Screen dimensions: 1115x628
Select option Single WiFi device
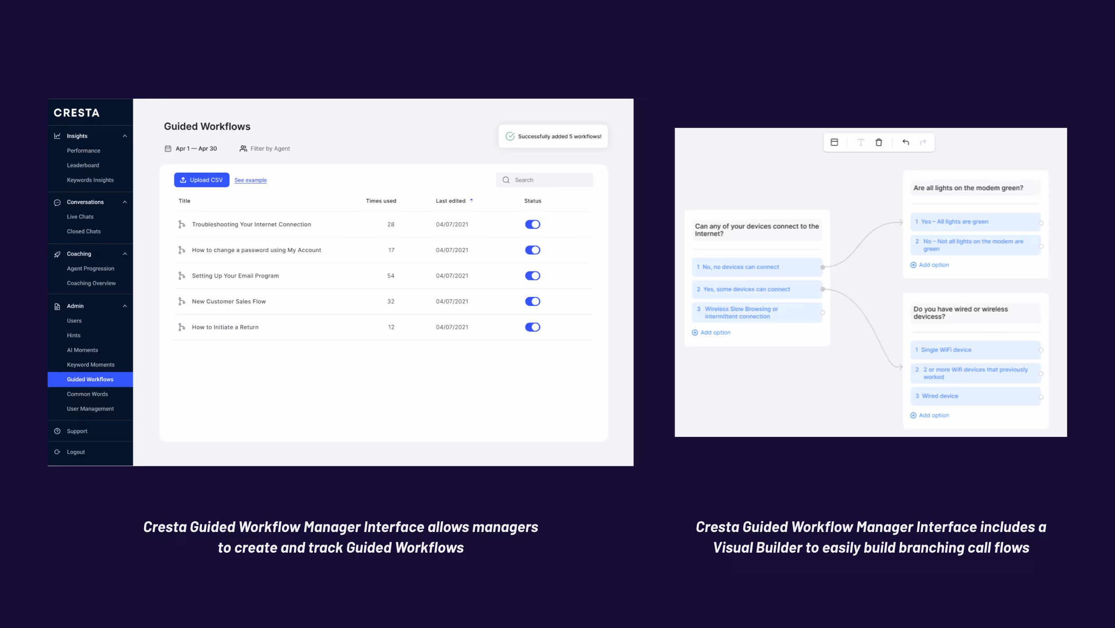click(975, 350)
